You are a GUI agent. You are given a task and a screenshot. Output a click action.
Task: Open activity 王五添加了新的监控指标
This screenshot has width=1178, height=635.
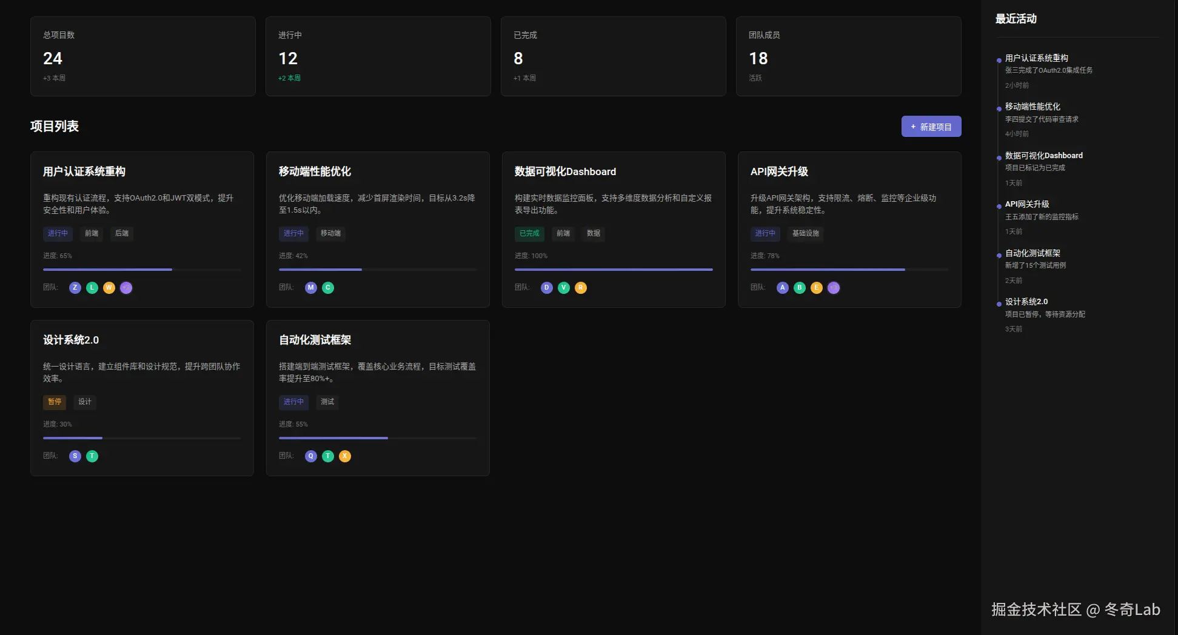coord(1042,217)
